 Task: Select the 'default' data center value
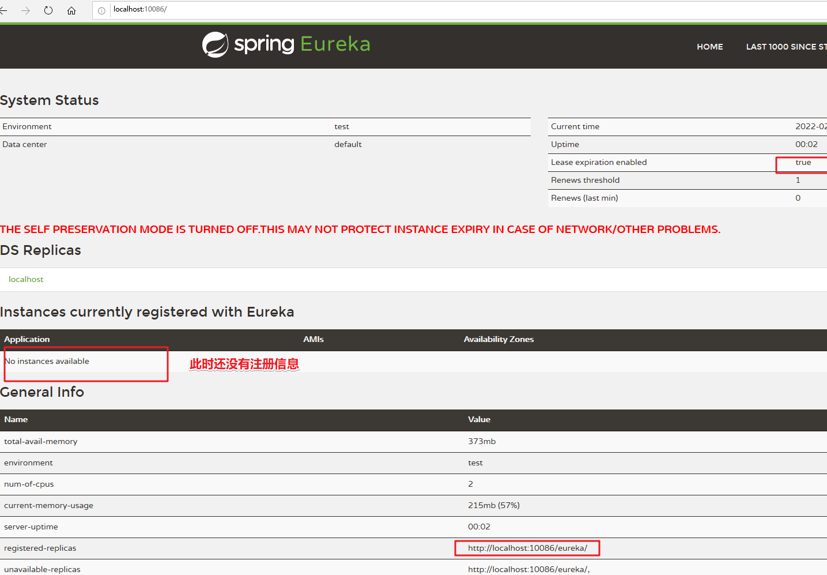click(x=348, y=144)
